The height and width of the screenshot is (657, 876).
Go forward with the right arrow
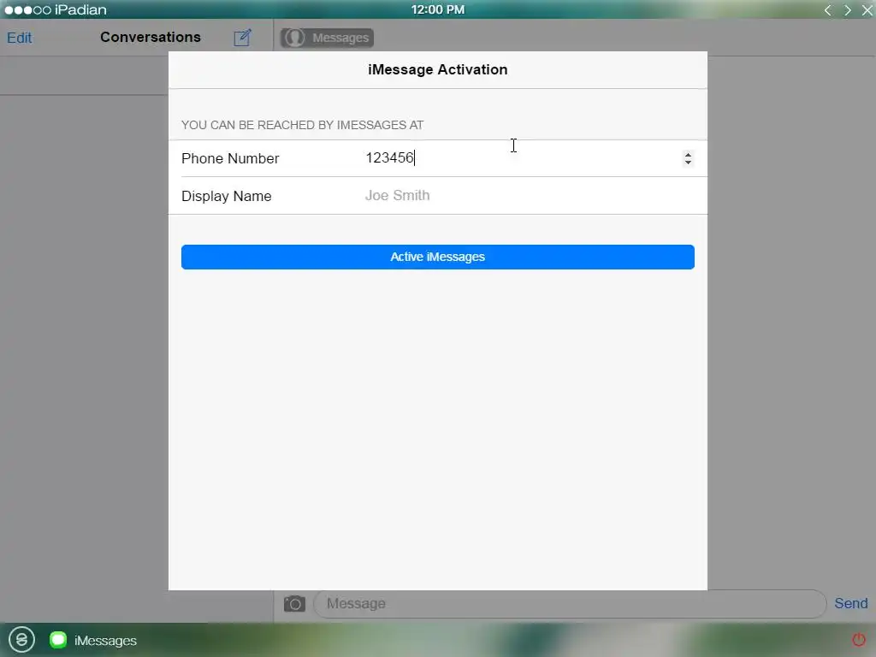(x=848, y=10)
